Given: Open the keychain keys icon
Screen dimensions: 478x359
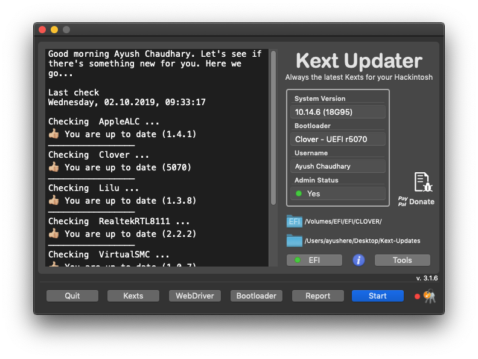Looking at the screenshot, I should (430, 296).
